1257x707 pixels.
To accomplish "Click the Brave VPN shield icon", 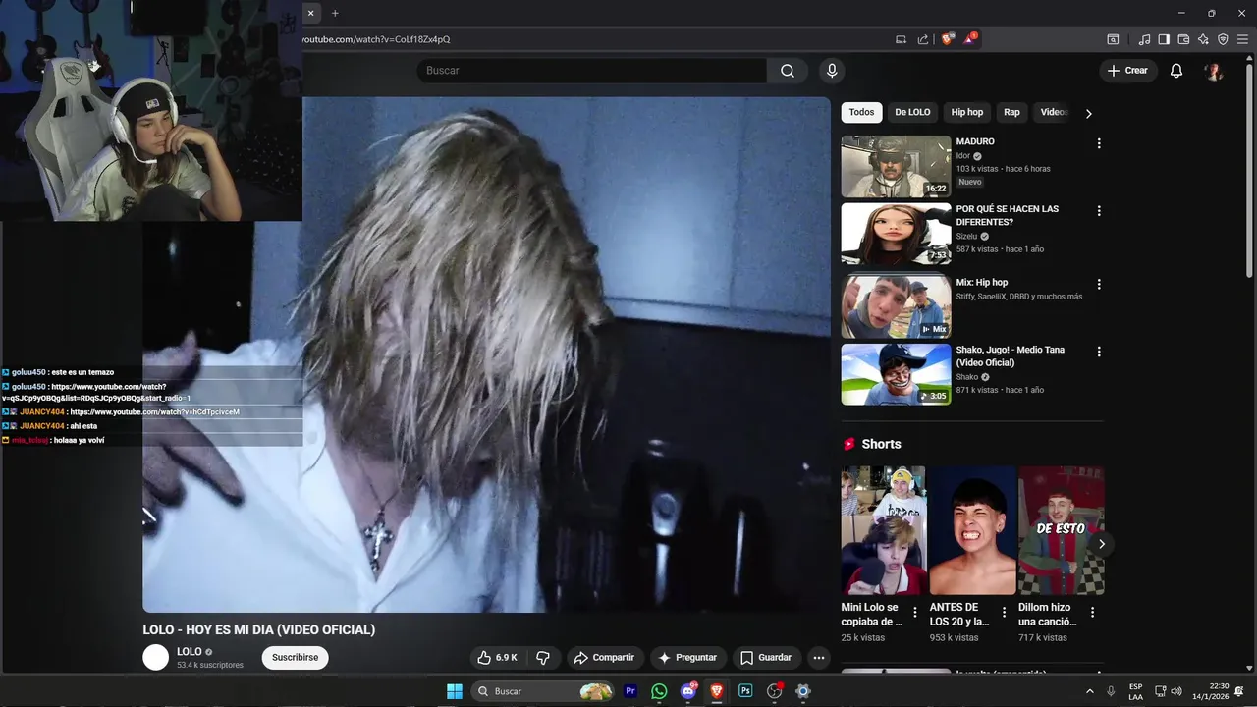I will [x=1223, y=39].
